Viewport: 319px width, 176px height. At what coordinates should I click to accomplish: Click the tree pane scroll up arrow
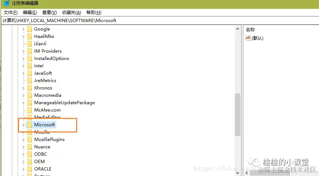[x=237, y=29]
